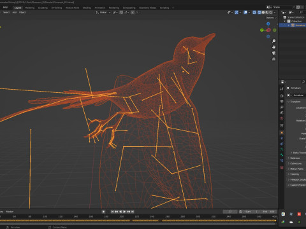Open the outliner editor type icon
Viewport: 306px width, 229px height.
point(283,13)
